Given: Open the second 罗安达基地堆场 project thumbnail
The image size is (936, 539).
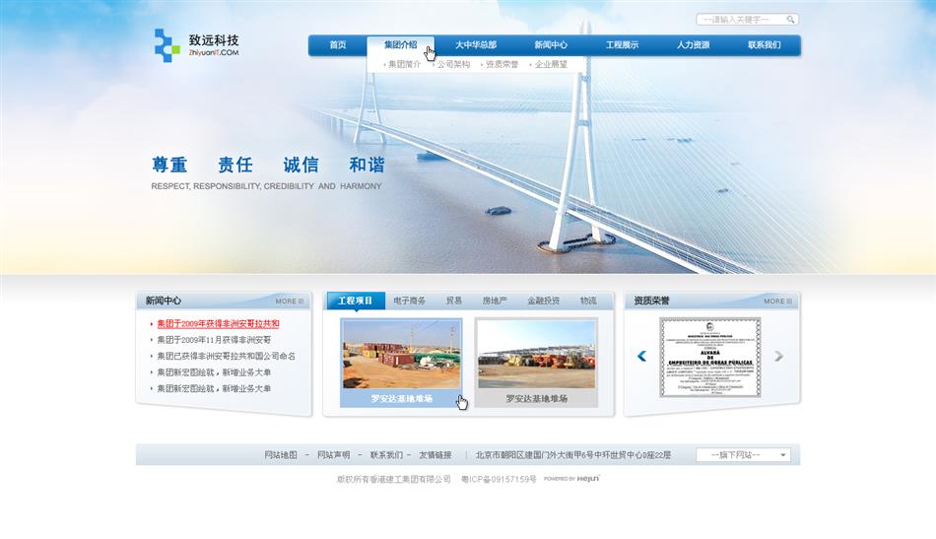Looking at the screenshot, I should 536,361.
